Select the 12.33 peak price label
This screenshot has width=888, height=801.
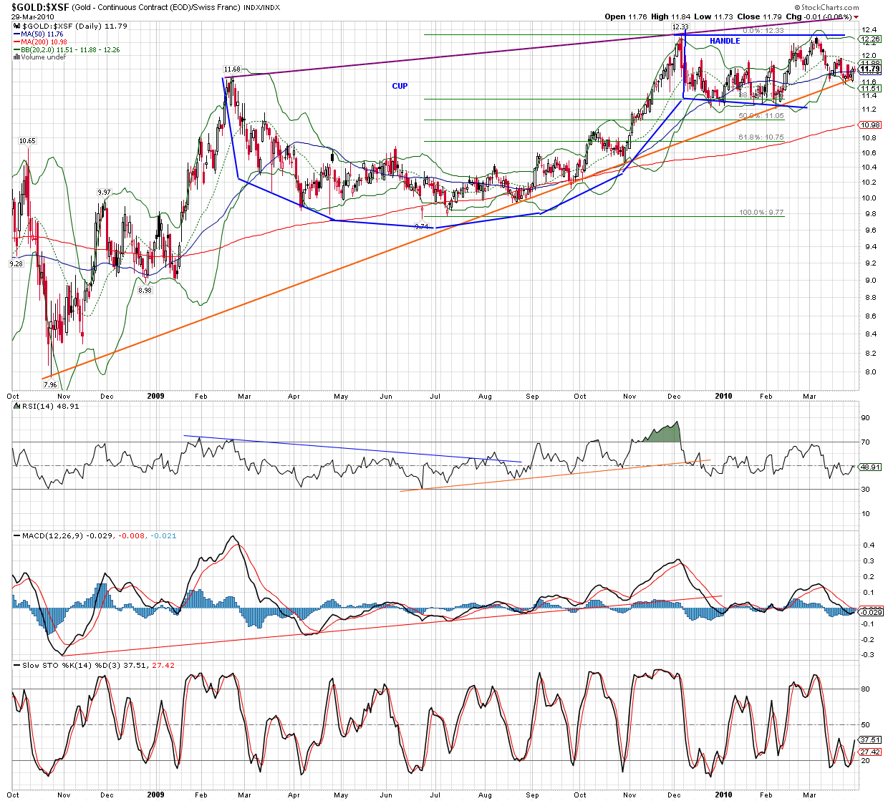pos(680,26)
